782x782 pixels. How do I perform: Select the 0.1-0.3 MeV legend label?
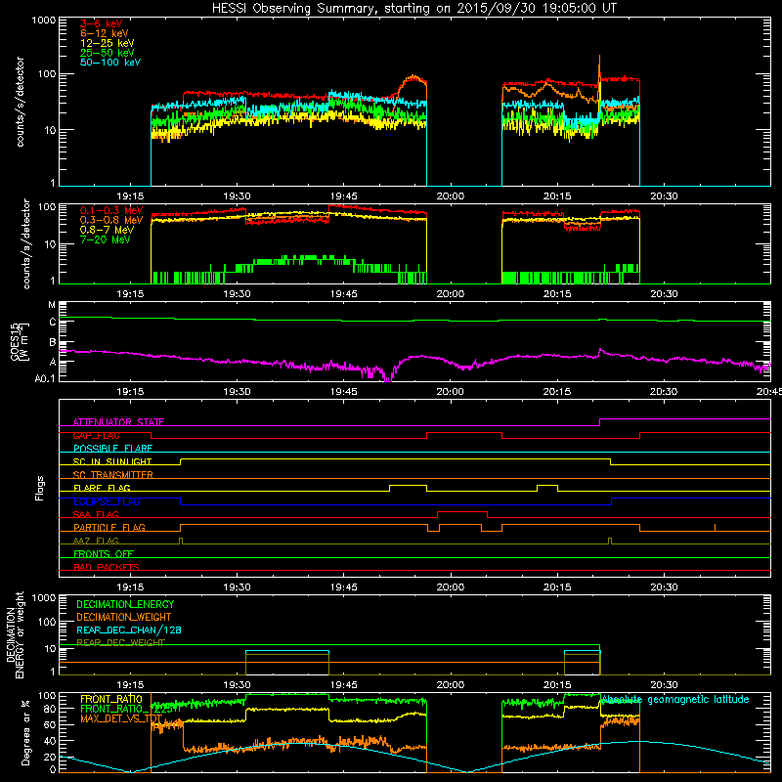pos(111,210)
